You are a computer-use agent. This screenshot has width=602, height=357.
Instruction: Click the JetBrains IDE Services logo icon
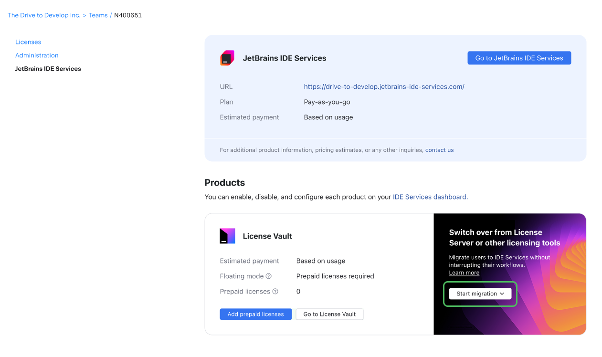pos(227,58)
